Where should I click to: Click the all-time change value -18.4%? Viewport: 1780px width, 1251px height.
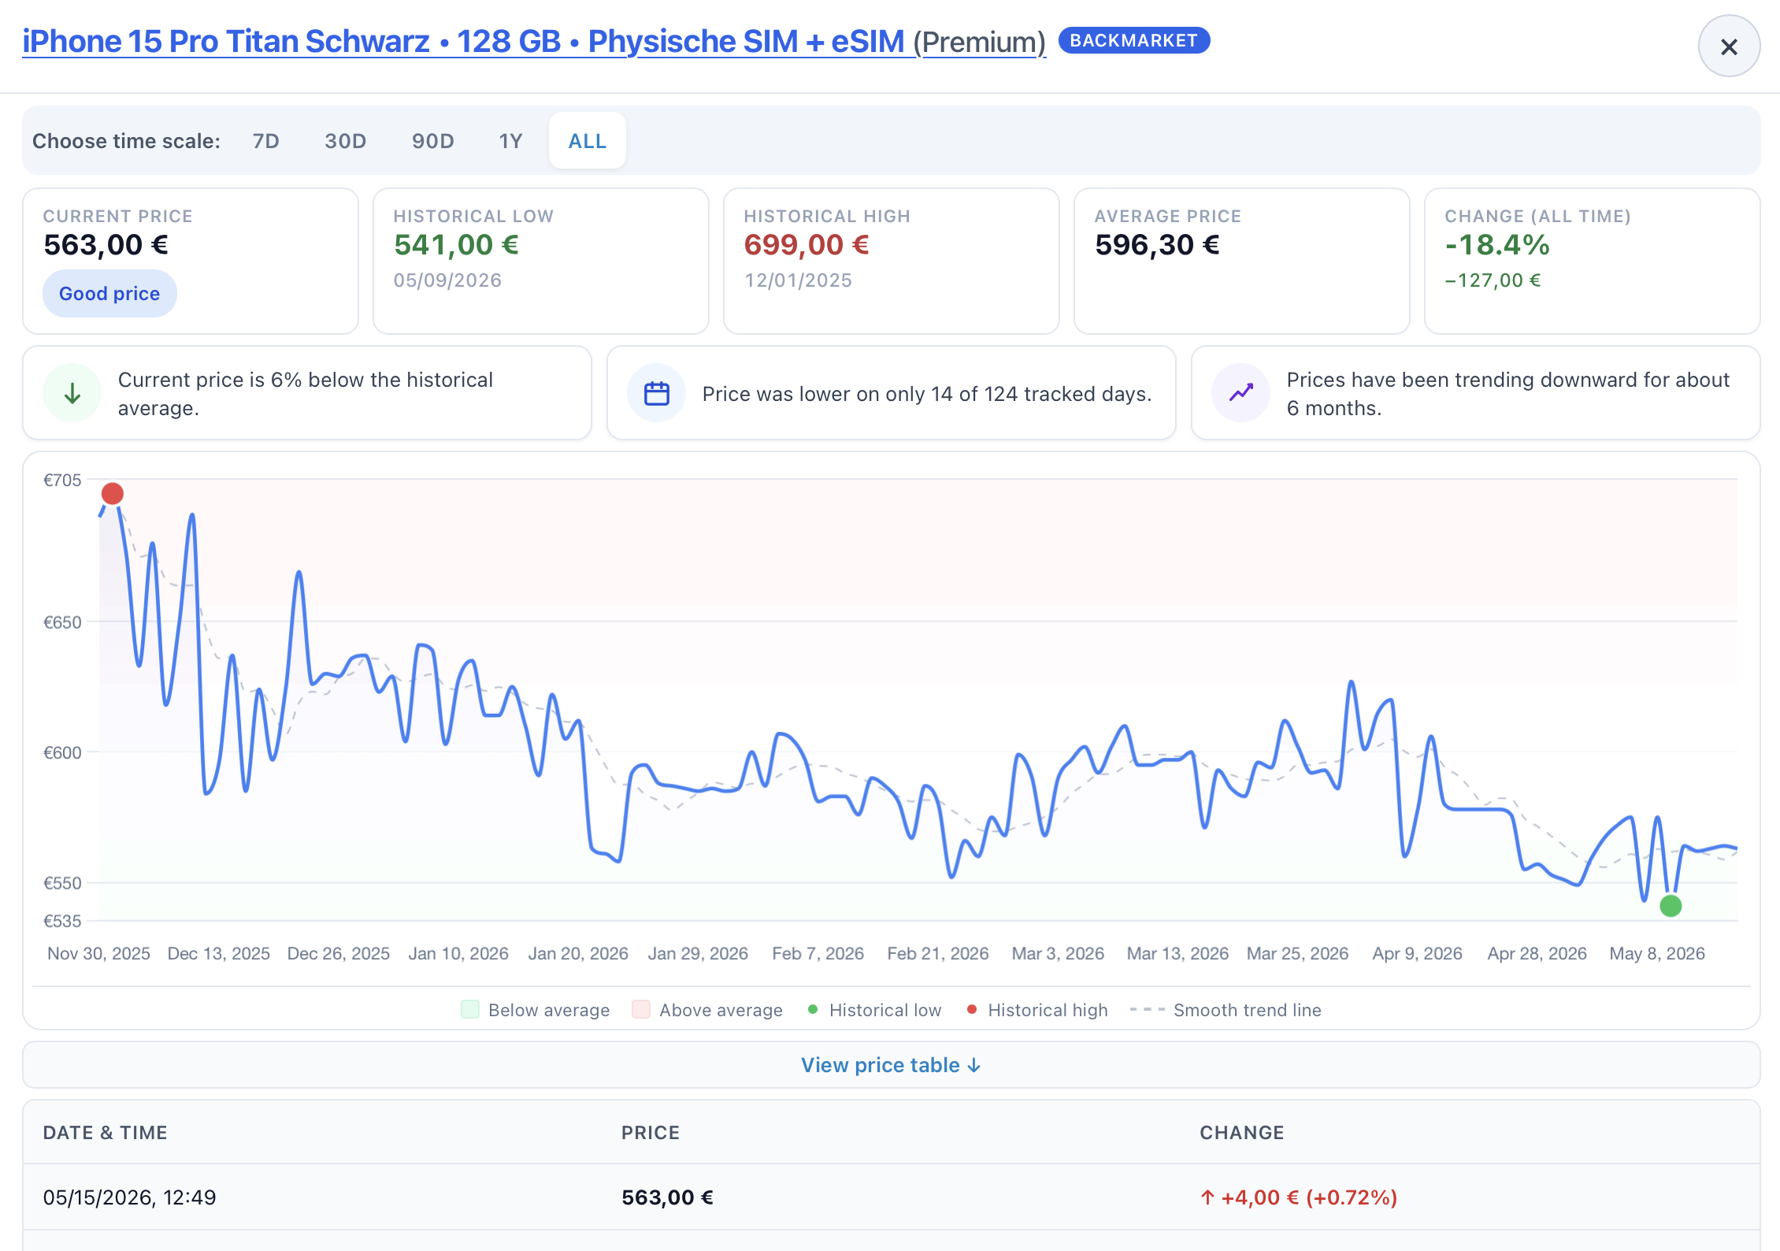pyautogui.click(x=1497, y=245)
